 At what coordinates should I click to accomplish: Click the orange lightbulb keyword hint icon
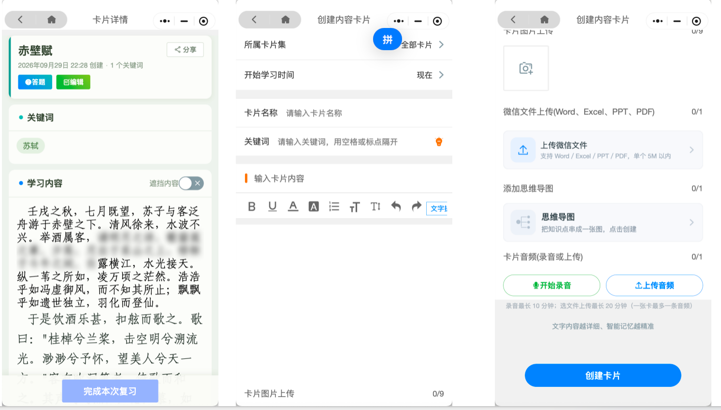point(439,142)
